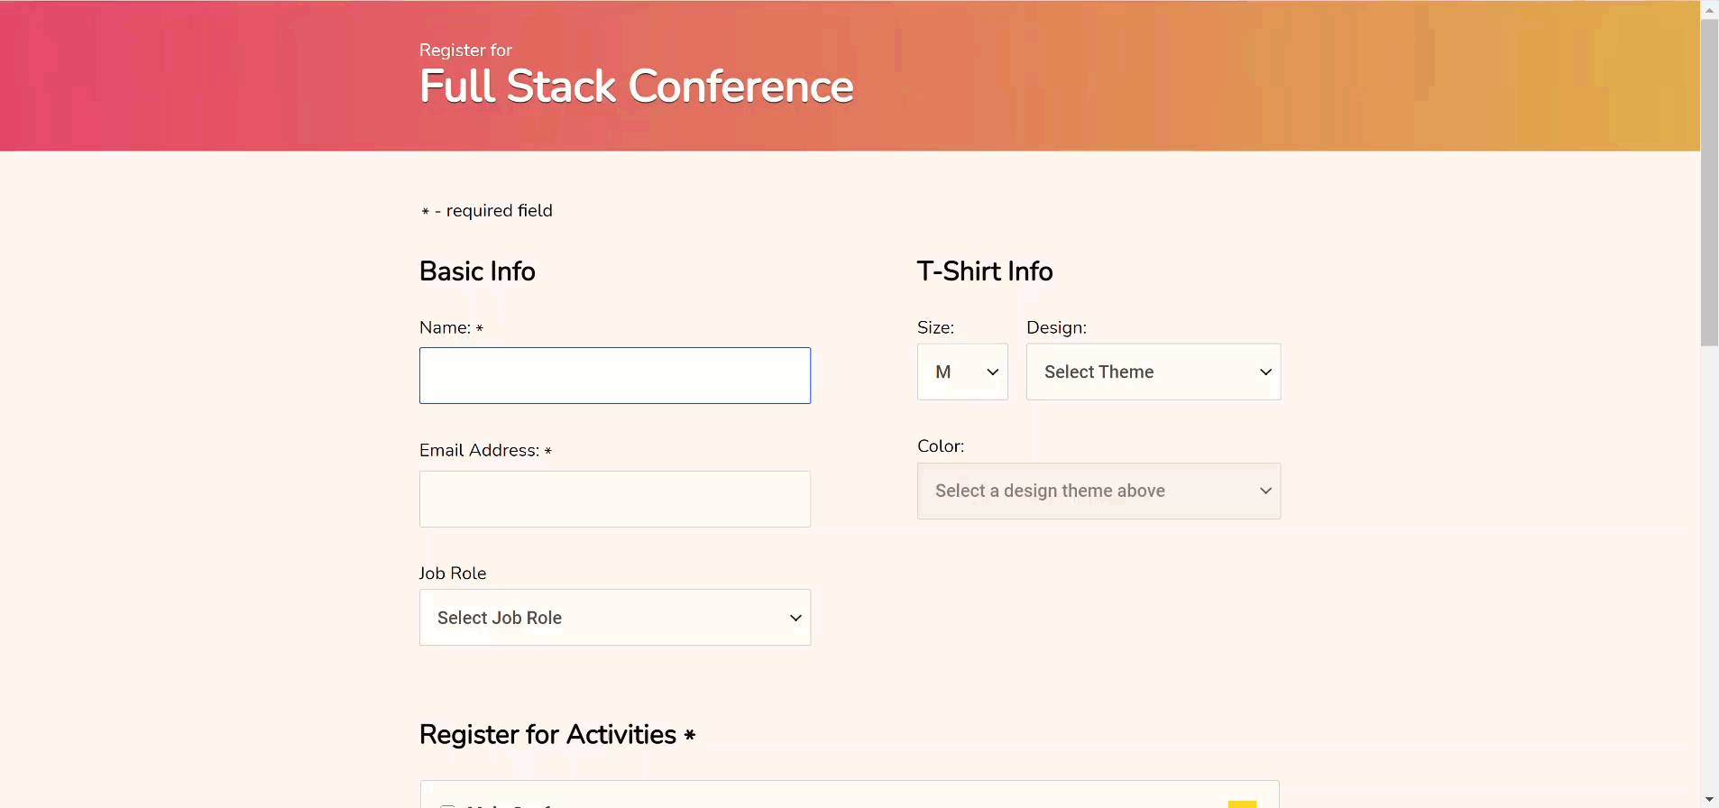Click the scroll up arrow of the page scrollbar

[1709, 10]
